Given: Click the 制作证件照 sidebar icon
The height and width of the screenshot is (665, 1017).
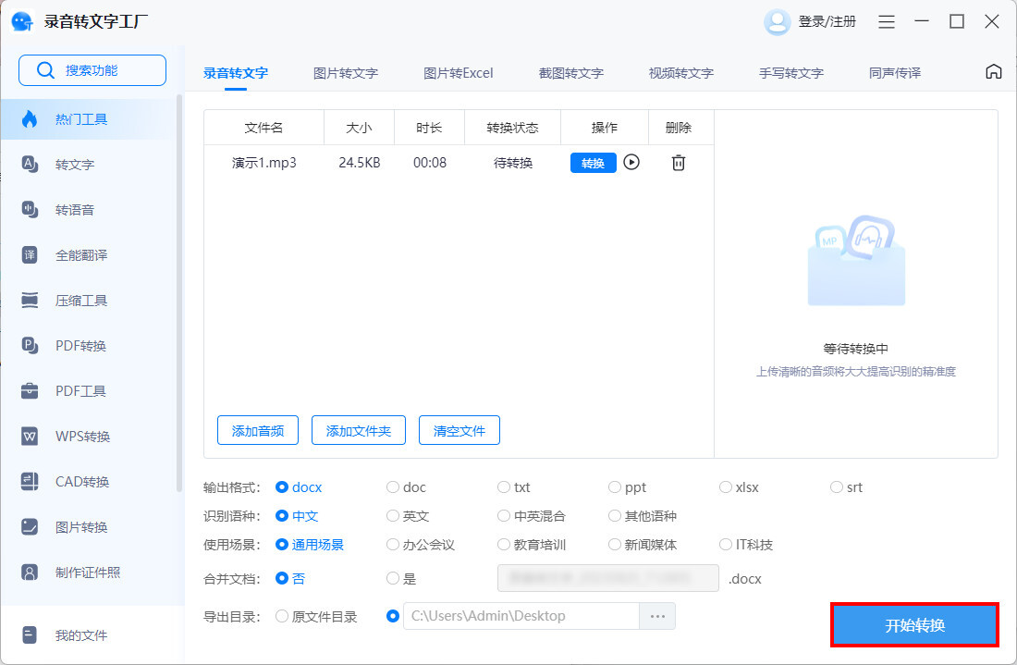Looking at the screenshot, I should click(30, 573).
